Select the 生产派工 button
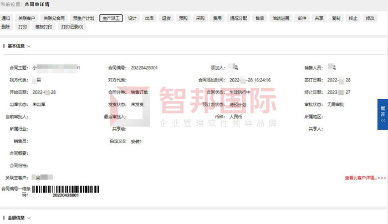The width and height of the screenshot is (388, 224). (x=111, y=18)
